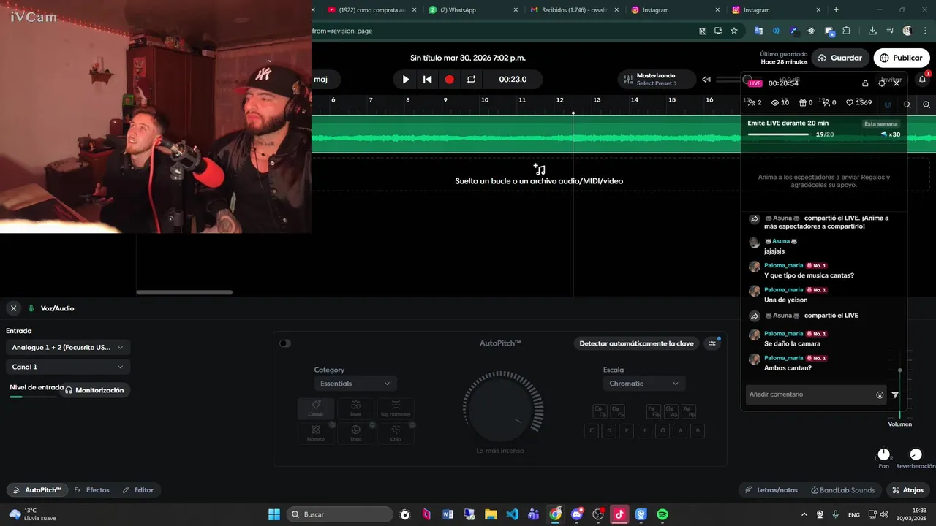Screen dimensions: 936x526
Task: Open a new browser tab
Action: point(836,9)
